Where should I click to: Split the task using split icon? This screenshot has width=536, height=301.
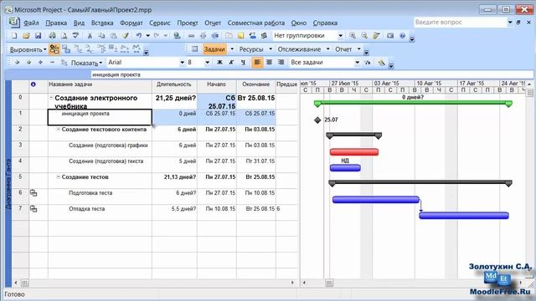(x=215, y=35)
